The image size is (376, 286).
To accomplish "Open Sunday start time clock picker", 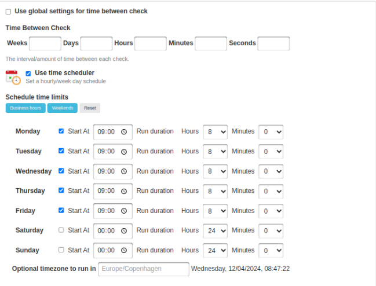I will click(124, 250).
